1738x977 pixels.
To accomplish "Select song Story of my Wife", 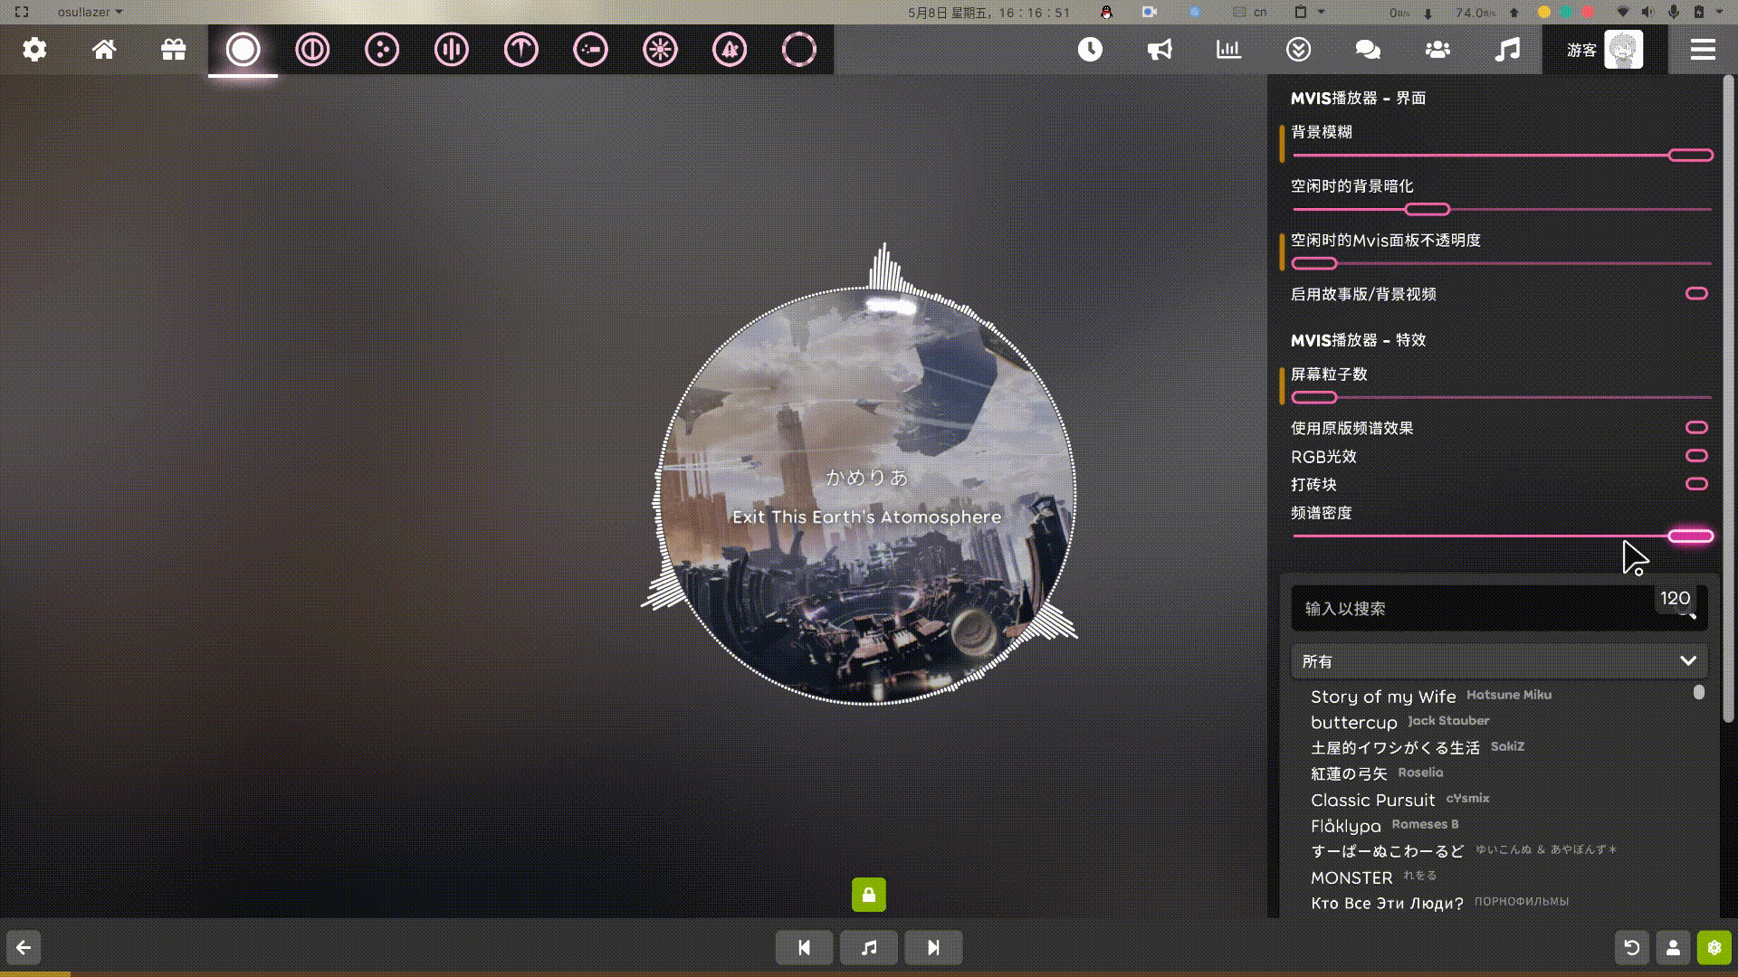I will pos(1383,697).
